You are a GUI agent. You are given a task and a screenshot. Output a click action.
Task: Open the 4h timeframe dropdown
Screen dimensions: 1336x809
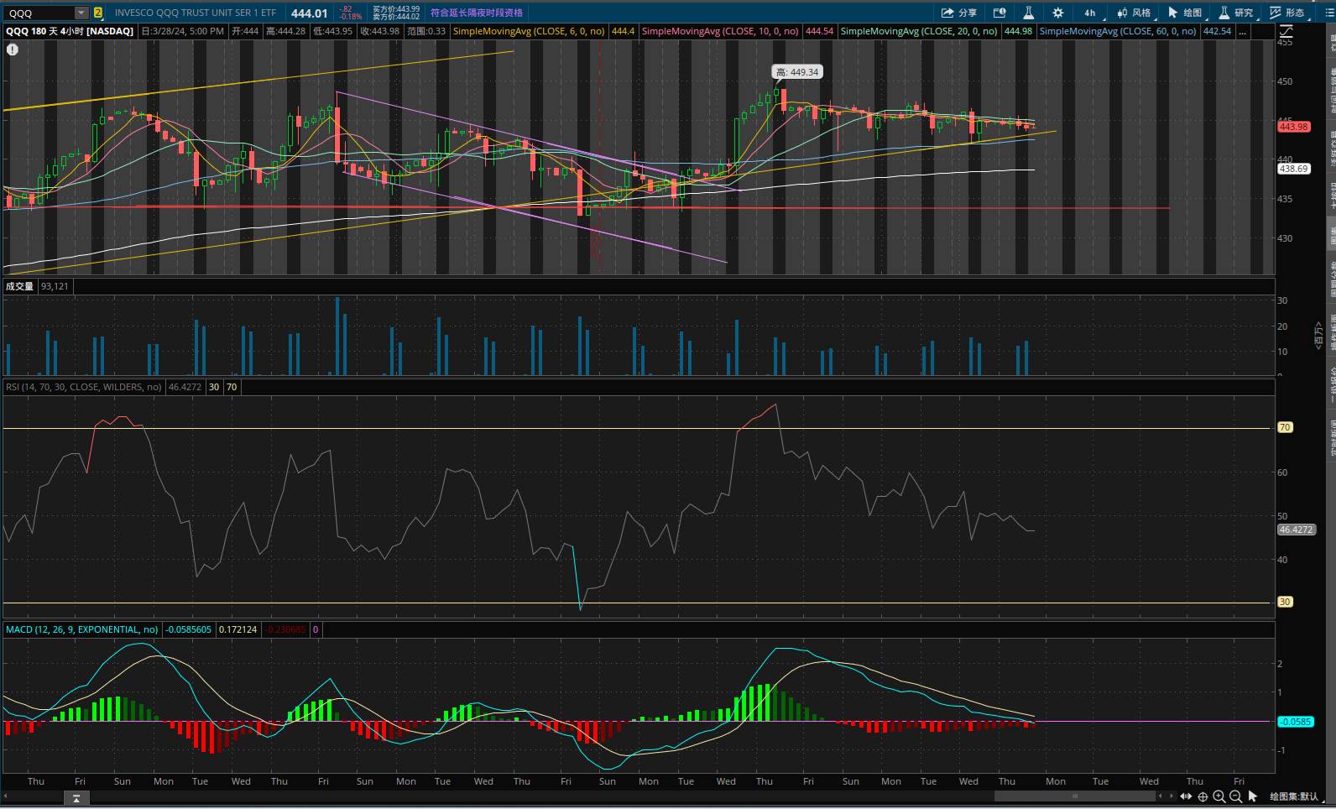[1091, 13]
